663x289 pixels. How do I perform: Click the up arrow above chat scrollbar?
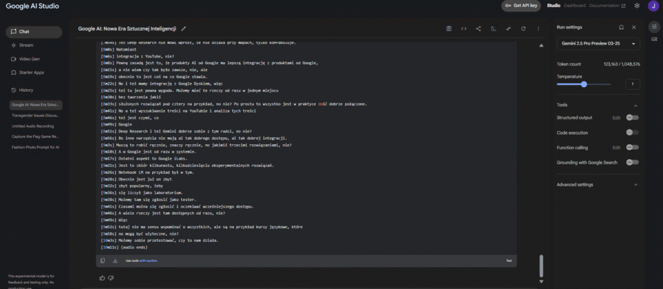[x=541, y=46]
